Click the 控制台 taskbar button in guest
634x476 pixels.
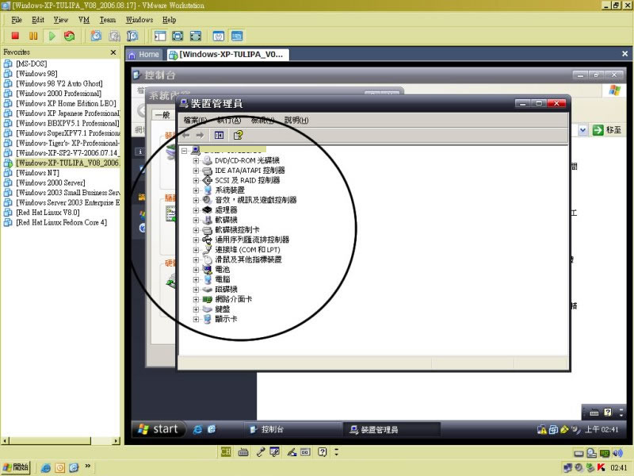(292, 429)
